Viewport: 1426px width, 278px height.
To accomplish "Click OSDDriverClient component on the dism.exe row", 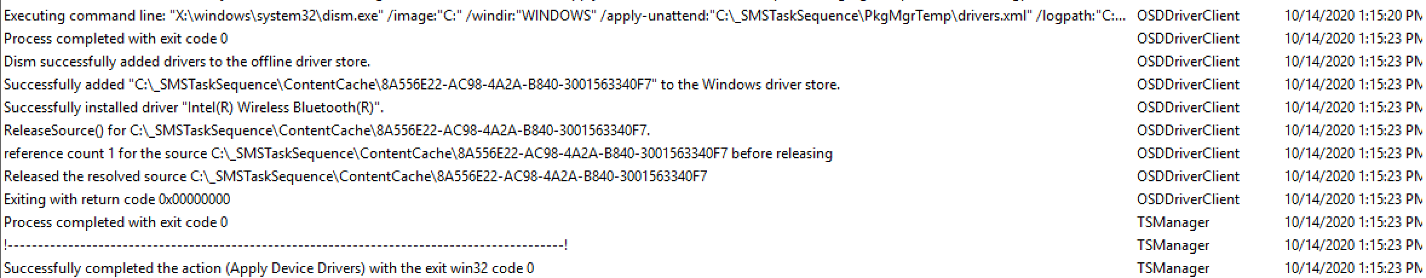I will point(1188,16).
